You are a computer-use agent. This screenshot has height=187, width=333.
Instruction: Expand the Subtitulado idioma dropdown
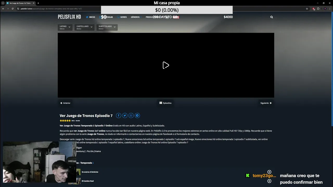point(107,27)
